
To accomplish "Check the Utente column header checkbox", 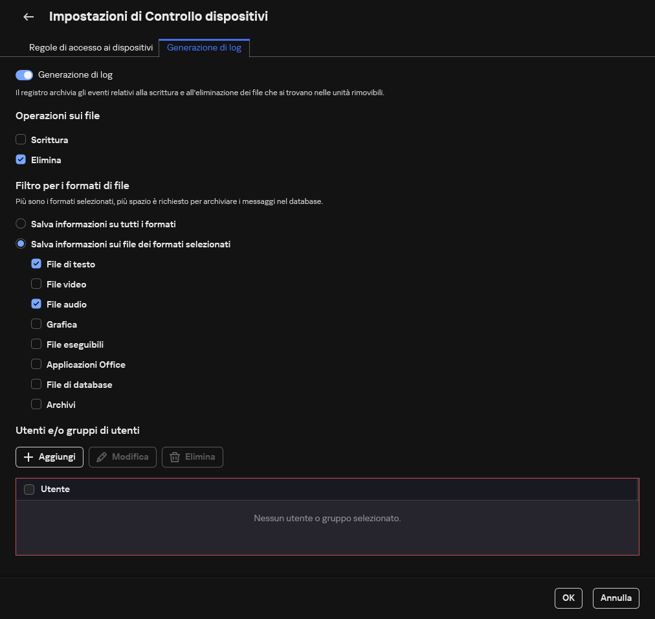I will (28, 489).
